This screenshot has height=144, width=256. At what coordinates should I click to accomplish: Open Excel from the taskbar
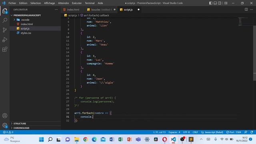pos(121,140)
